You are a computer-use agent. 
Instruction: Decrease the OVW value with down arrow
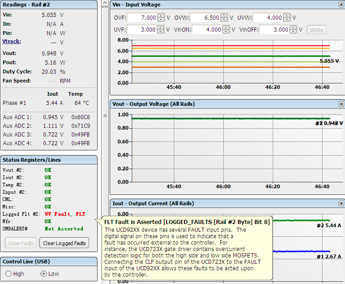pyautogui.click(x=224, y=19)
